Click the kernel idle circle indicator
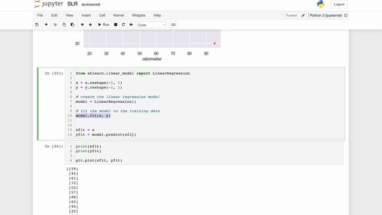Viewport: 382px width, 215px height. click(x=346, y=16)
